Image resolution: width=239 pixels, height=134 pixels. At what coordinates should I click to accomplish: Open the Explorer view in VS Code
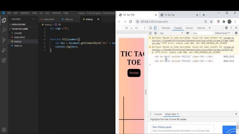point(4,20)
